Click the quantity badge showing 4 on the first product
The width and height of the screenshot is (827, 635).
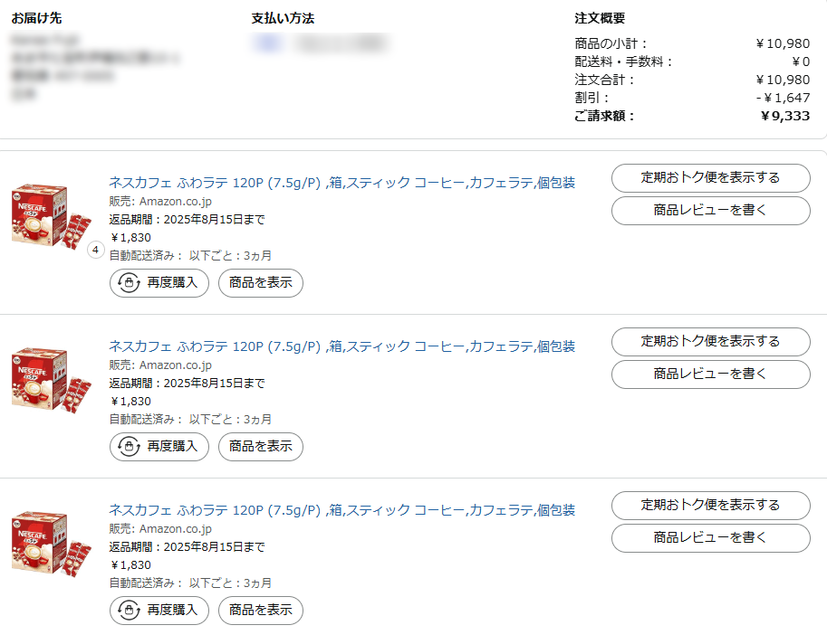94,250
